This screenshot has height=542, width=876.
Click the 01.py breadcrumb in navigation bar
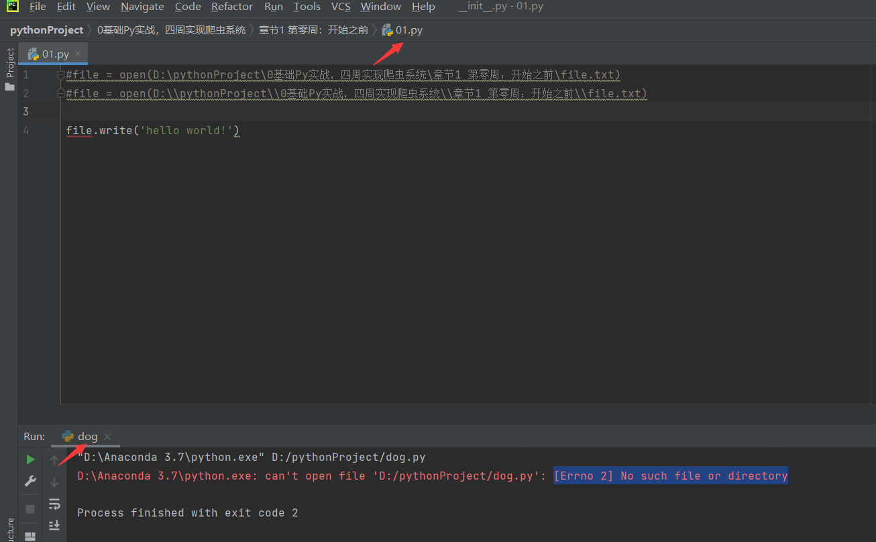coord(402,30)
